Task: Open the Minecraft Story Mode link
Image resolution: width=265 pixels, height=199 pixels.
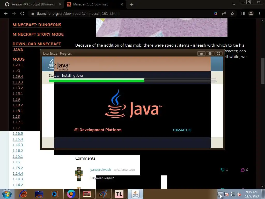Action: click(38, 34)
